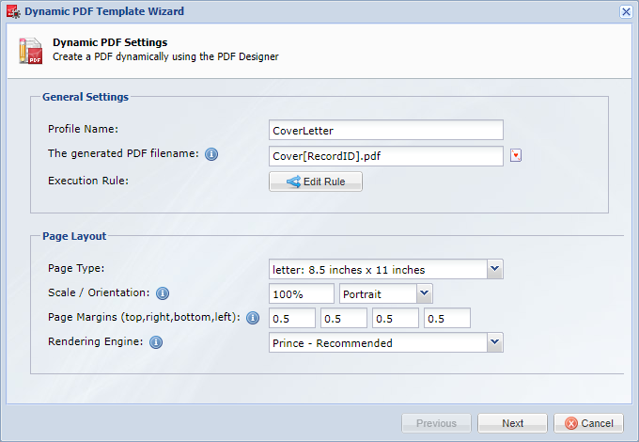Click the info icon beside generated PDF filename
This screenshot has height=442, width=639.
tap(211, 154)
